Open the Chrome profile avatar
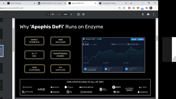The width and height of the screenshot is (176, 99). (x=151, y=8)
